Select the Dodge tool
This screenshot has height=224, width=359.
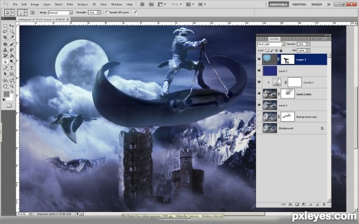12,62
